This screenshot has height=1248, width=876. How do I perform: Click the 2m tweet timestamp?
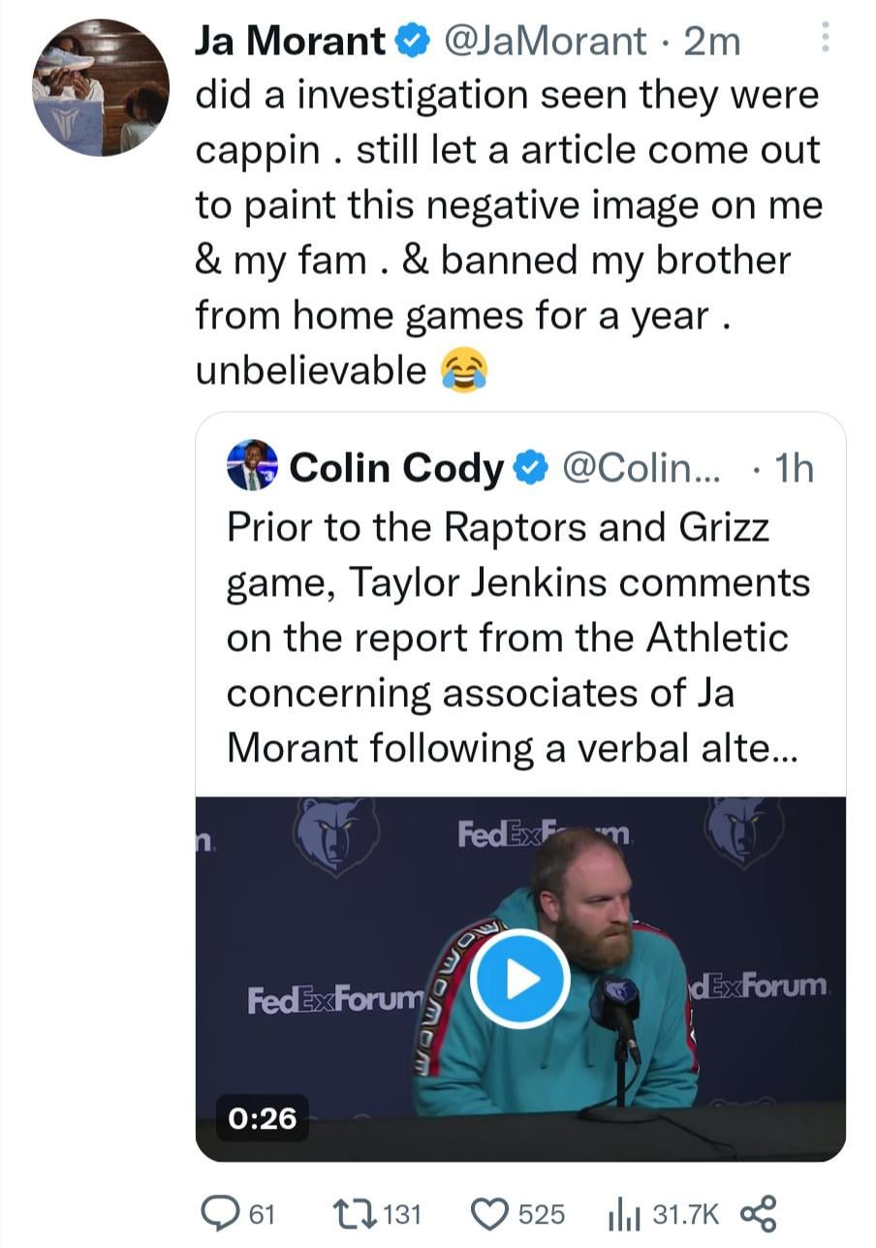pos(711,41)
